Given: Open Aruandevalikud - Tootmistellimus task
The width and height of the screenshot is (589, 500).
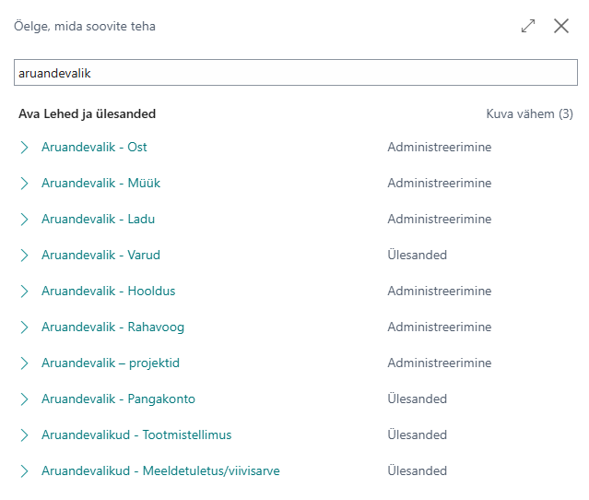Looking at the screenshot, I should (x=136, y=435).
